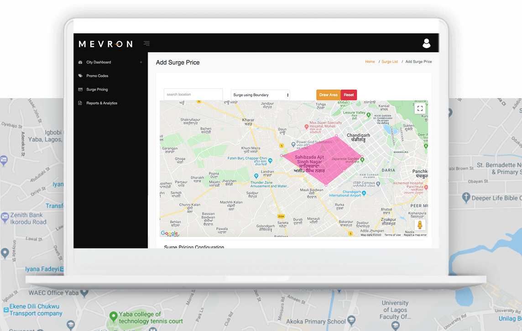Click the Kharar town label on the map
The image size is (522, 331).
(248, 121)
